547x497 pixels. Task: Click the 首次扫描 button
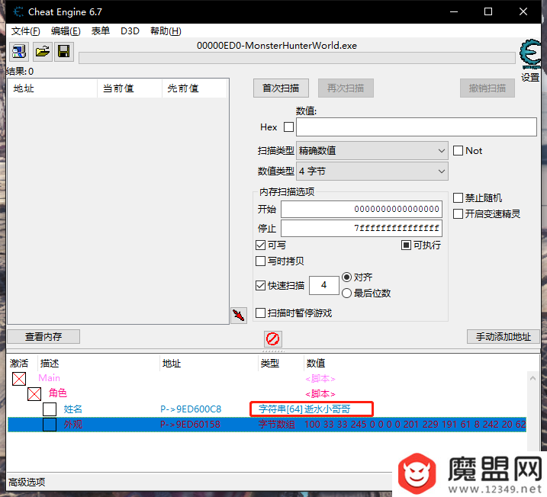click(x=281, y=88)
